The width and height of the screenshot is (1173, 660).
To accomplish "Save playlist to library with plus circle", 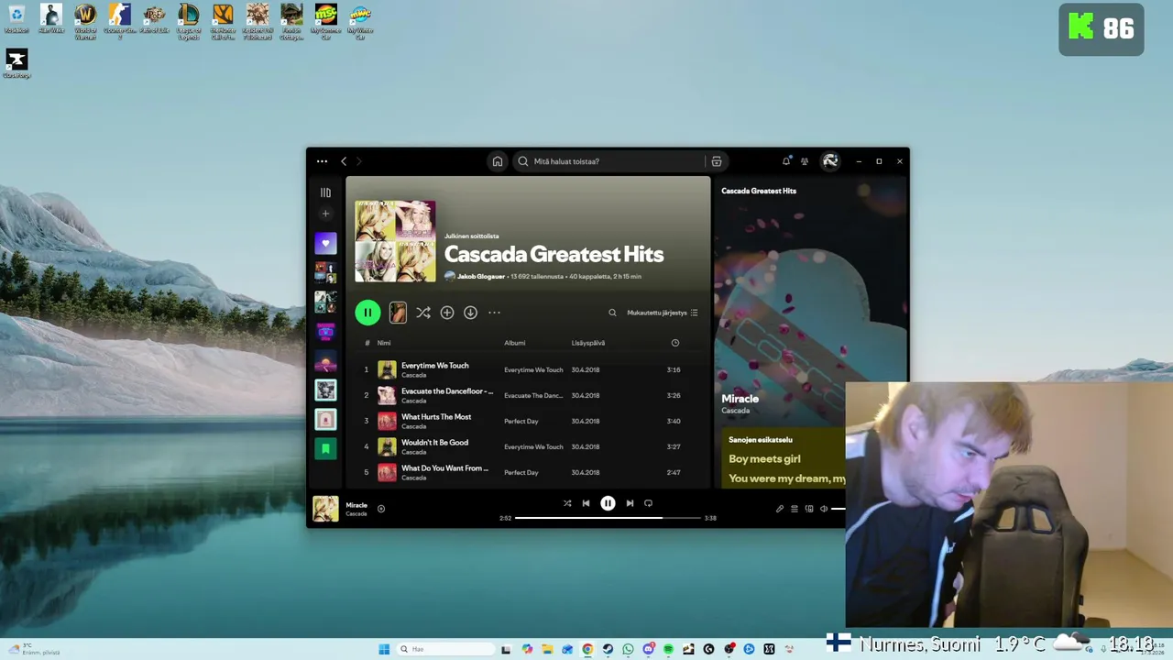I will [x=447, y=313].
